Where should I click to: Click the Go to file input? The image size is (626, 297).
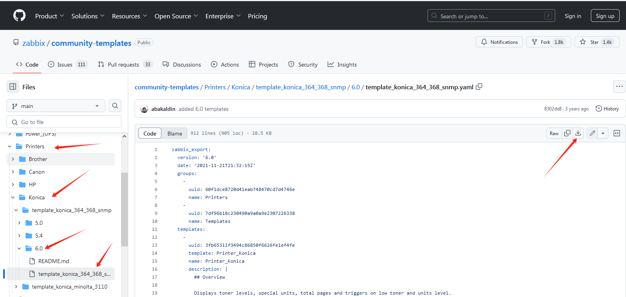point(64,122)
